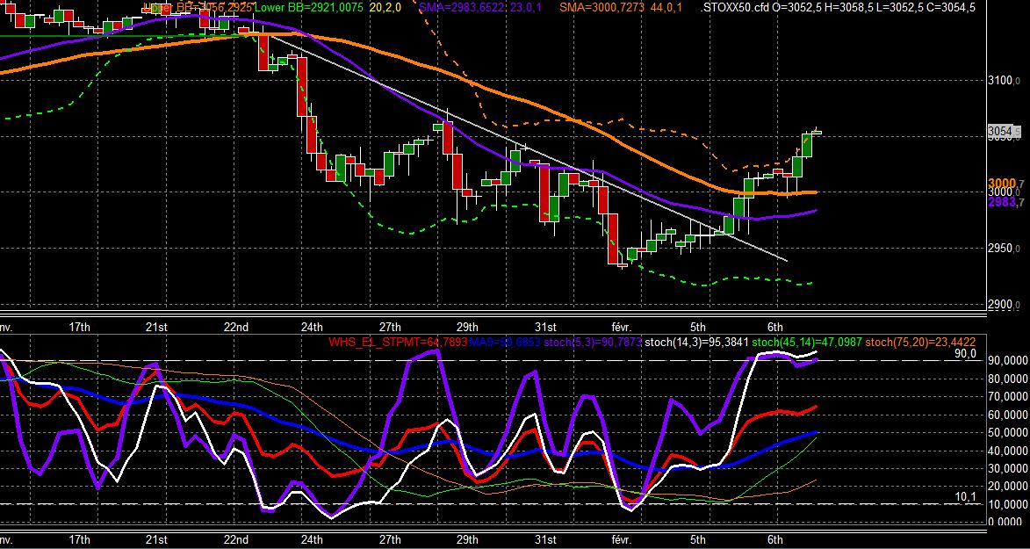
Task: Click the 2950,0 price axis label
Action: pos(1005,249)
